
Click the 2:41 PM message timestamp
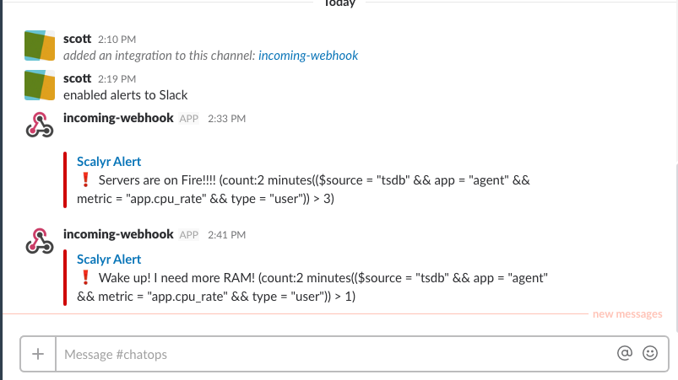(226, 234)
